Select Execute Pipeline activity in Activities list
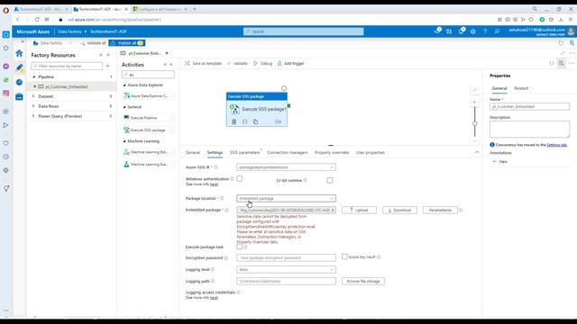 147,118
